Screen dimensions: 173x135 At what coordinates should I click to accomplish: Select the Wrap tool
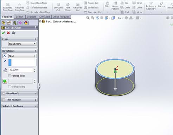coord(137,3)
